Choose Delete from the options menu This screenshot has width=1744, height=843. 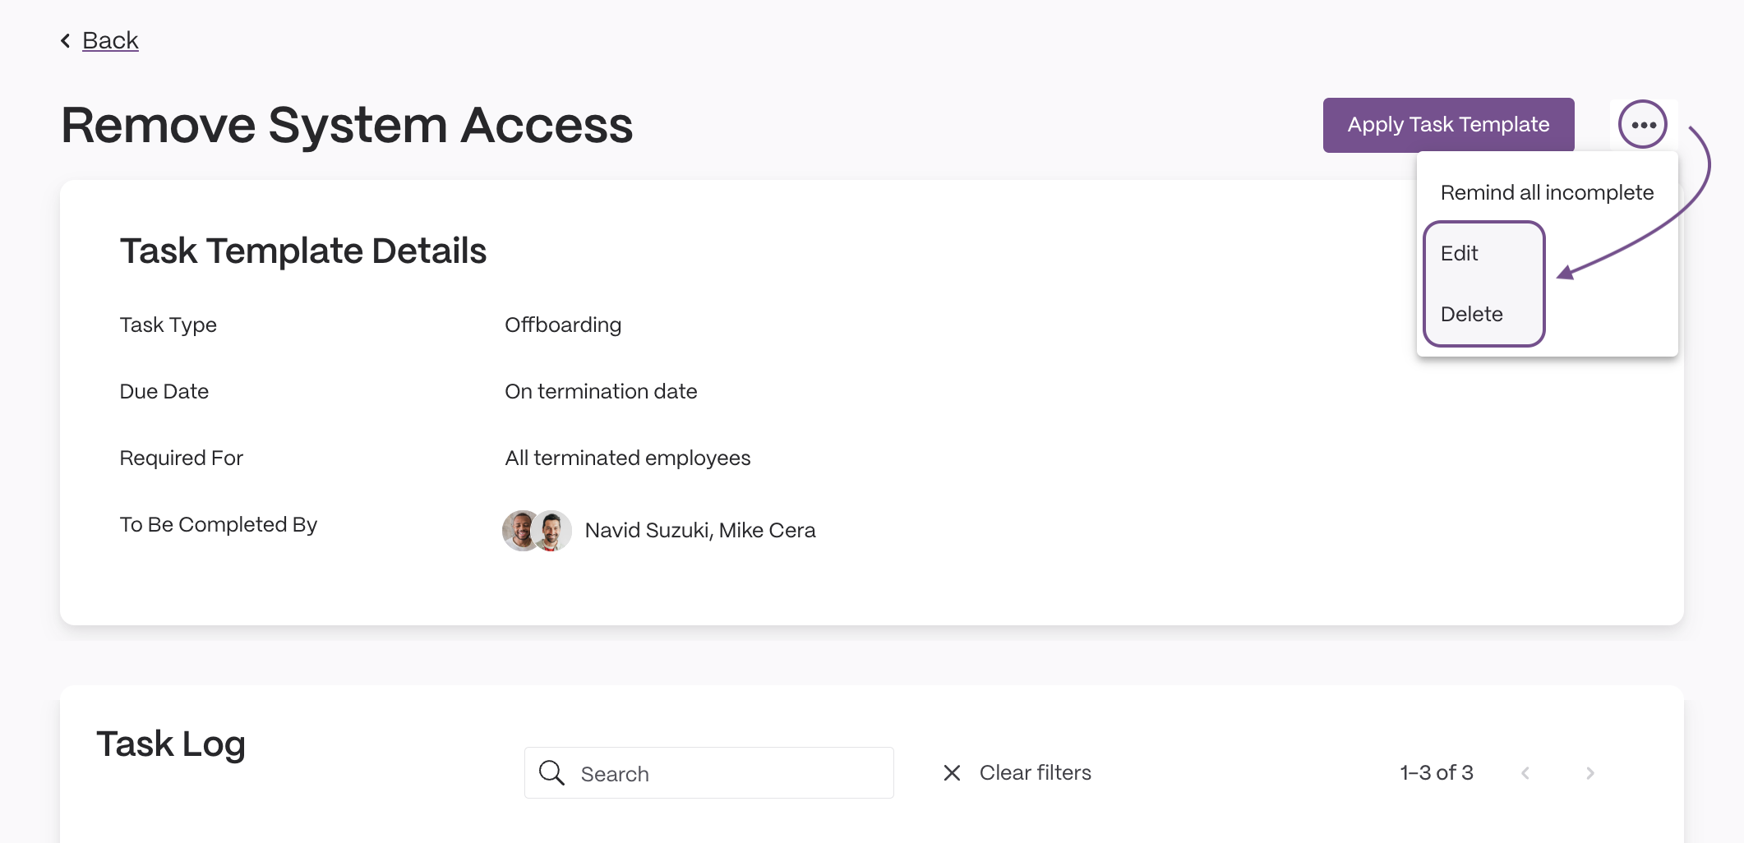click(1471, 314)
